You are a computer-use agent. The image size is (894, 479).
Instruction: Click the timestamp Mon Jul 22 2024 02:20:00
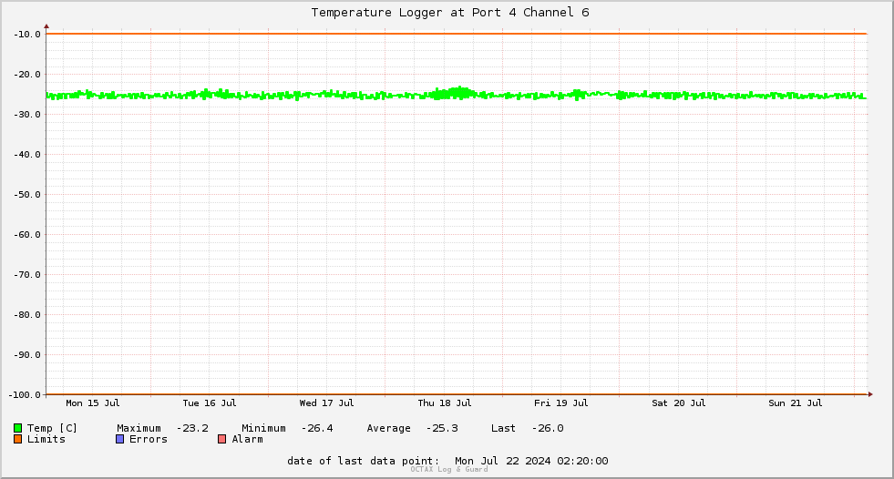[x=531, y=461]
